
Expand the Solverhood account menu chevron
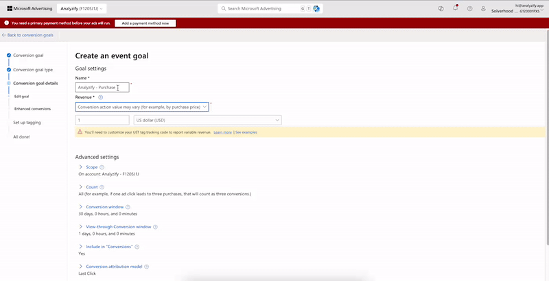[542, 10]
